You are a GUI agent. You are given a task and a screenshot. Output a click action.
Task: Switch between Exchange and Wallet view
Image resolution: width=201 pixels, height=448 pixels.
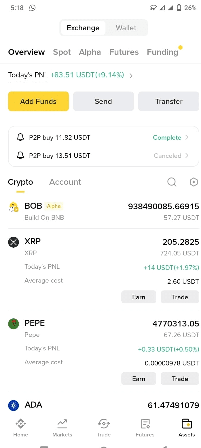(x=126, y=28)
